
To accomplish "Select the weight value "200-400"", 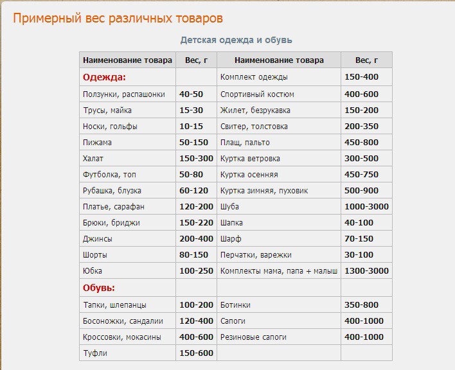I will 196,239.
